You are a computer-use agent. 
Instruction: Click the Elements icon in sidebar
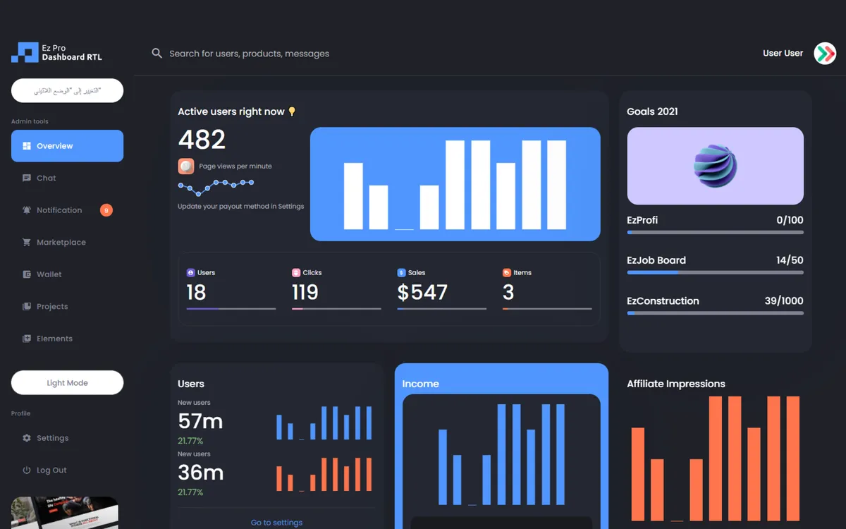point(27,339)
